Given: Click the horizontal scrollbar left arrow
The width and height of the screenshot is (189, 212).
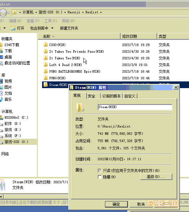Looking at the screenshot, I should pos(1,197).
